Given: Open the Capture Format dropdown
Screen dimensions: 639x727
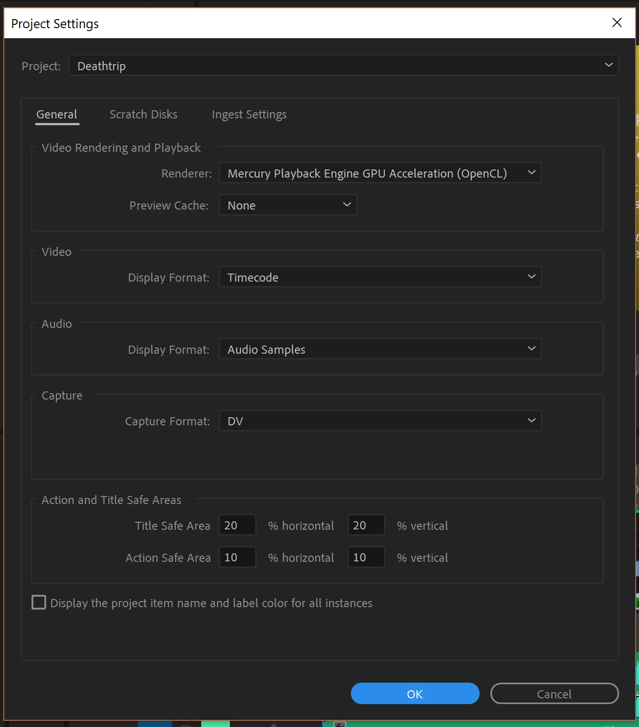Looking at the screenshot, I should click(x=380, y=421).
